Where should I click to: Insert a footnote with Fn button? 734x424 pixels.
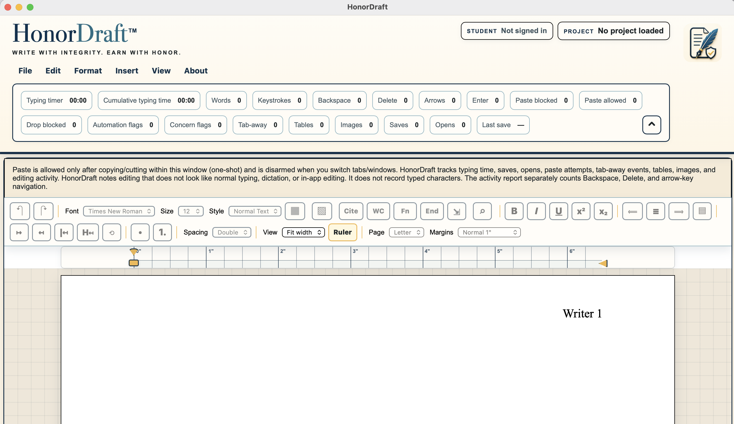405,211
